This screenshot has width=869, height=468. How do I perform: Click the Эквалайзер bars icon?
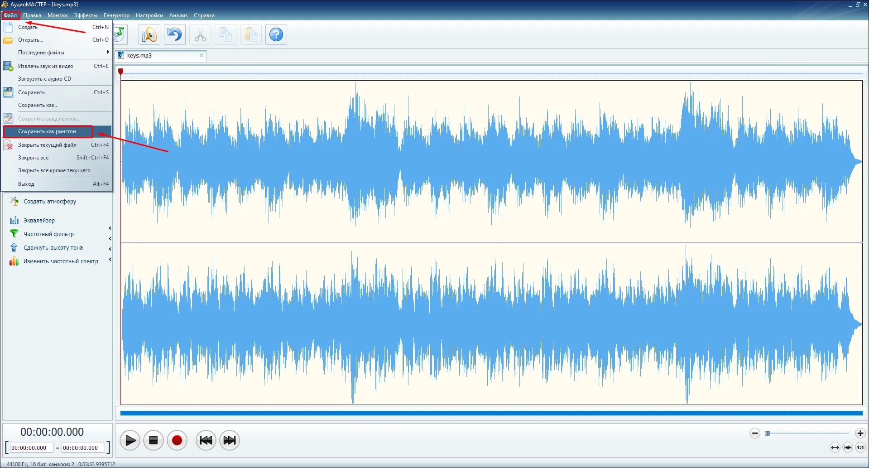point(14,221)
